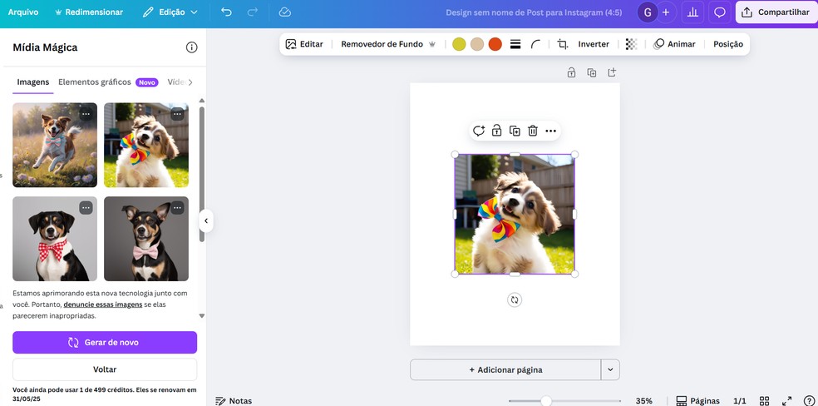
Task: Select the crop tool icon
Action: click(563, 44)
